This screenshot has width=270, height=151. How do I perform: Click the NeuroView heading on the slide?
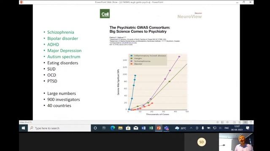point(189,17)
